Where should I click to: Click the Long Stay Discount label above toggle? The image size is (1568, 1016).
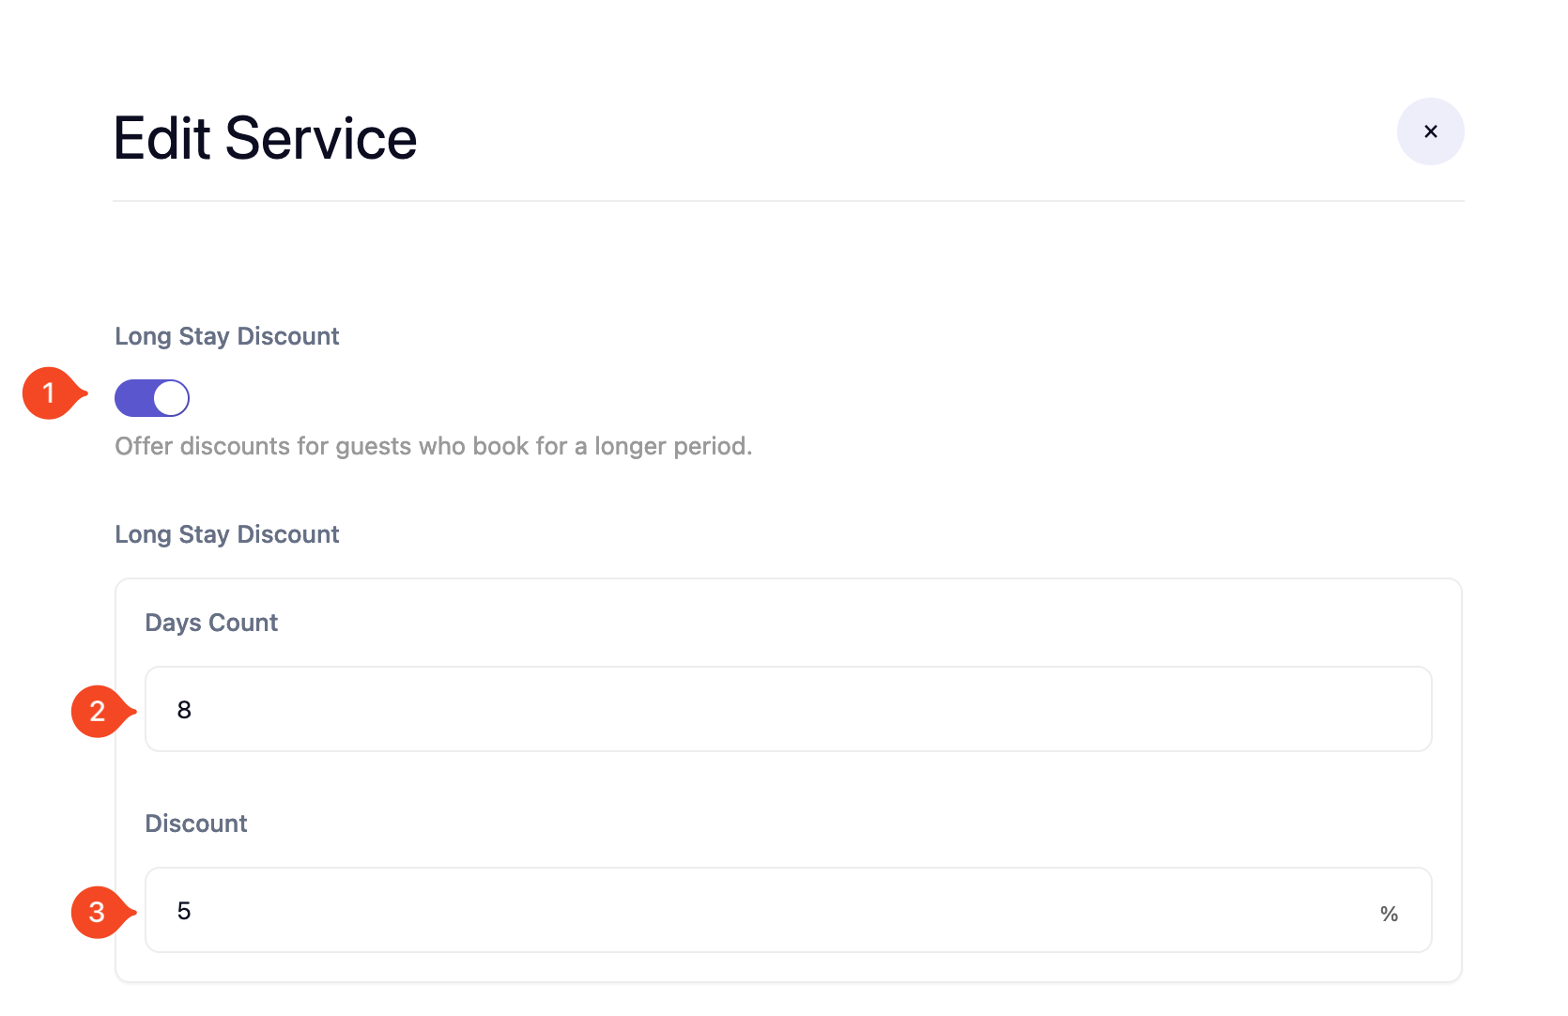tap(226, 336)
